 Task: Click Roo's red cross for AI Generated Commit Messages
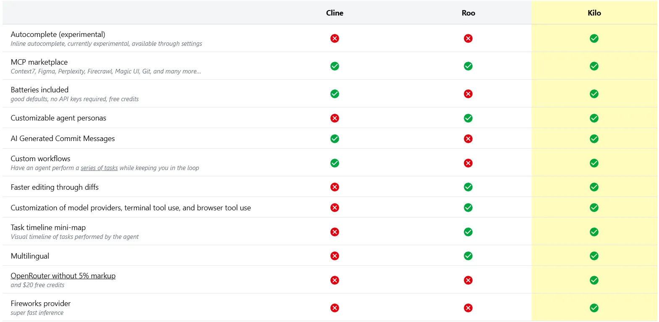tap(468, 139)
